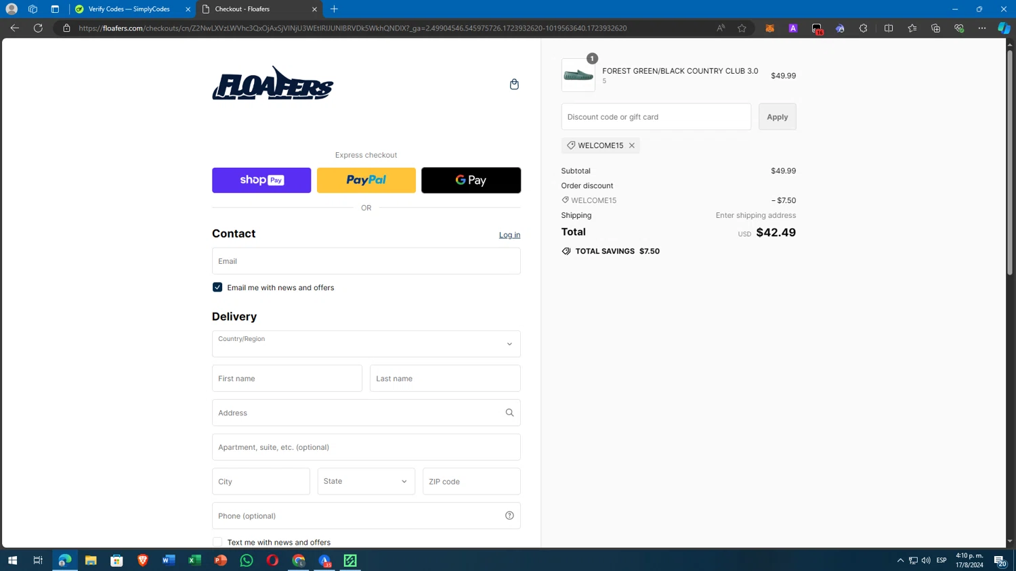Open the shopping bag cart icon
Image resolution: width=1016 pixels, height=571 pixels.
(514, 84)
